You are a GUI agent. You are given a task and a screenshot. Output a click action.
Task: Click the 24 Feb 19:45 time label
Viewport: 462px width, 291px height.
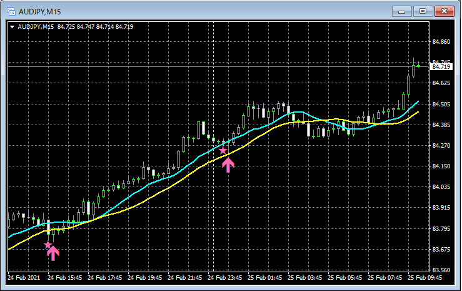(x=144, y=278)
